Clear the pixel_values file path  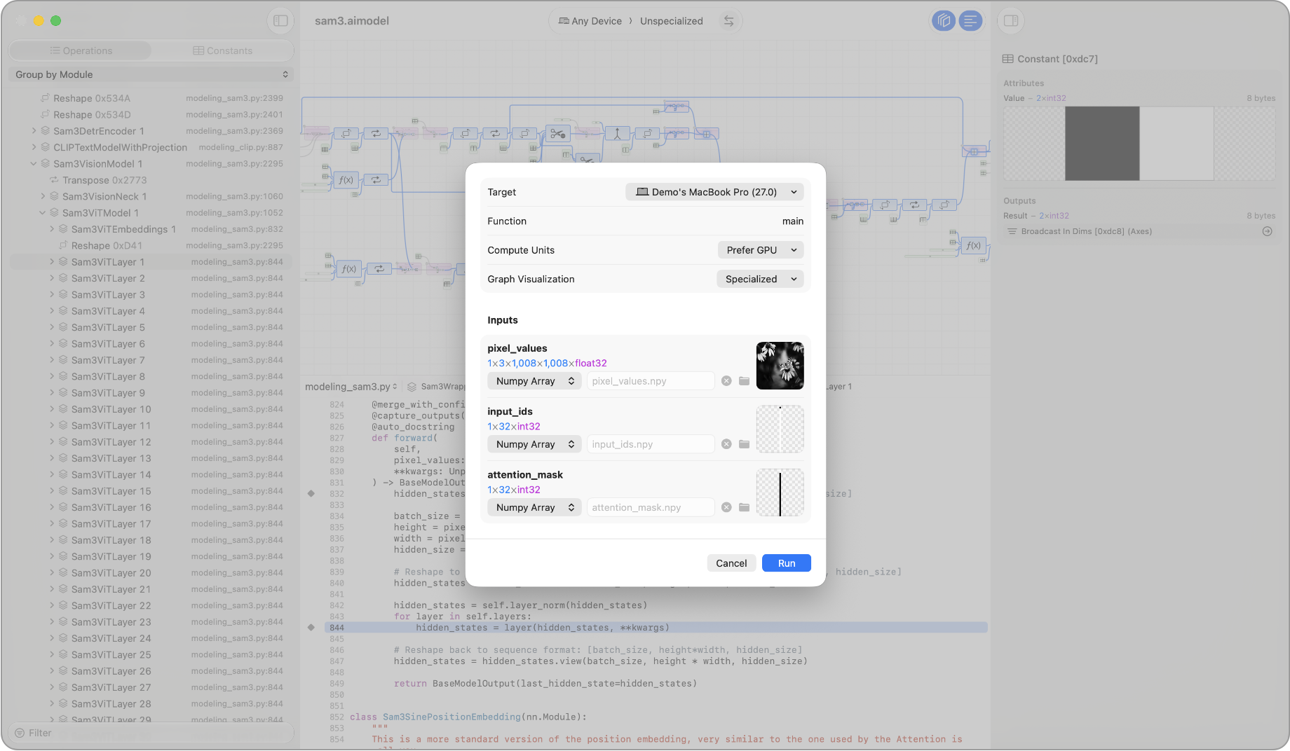(726, 381)
